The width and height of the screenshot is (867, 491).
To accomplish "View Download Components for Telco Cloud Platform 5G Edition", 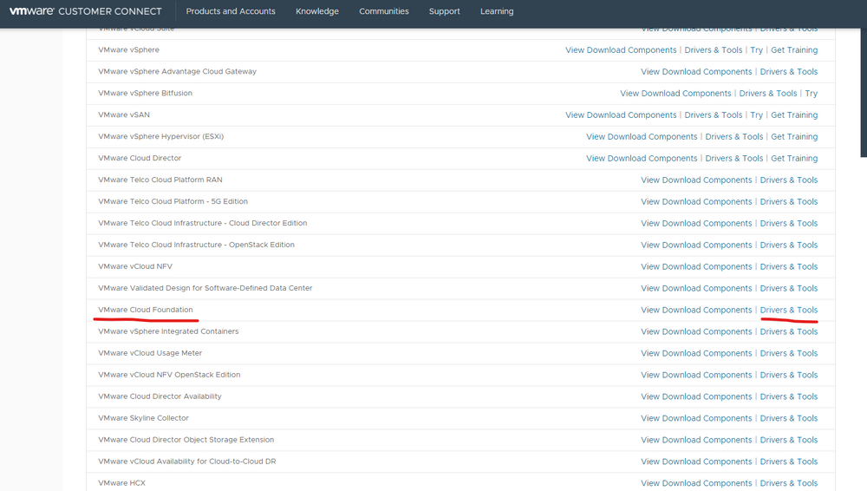I will 696,201.
